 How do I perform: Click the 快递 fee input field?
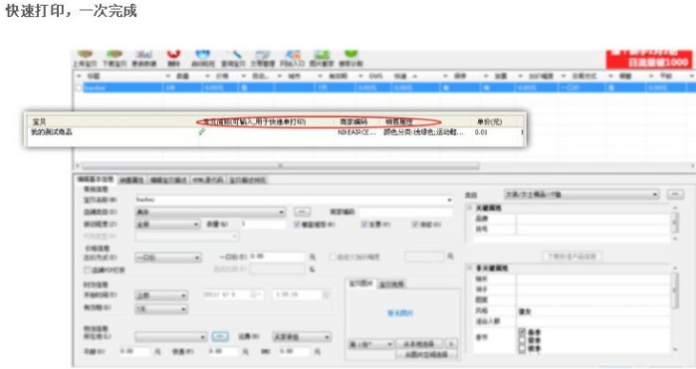coord(224,351)
